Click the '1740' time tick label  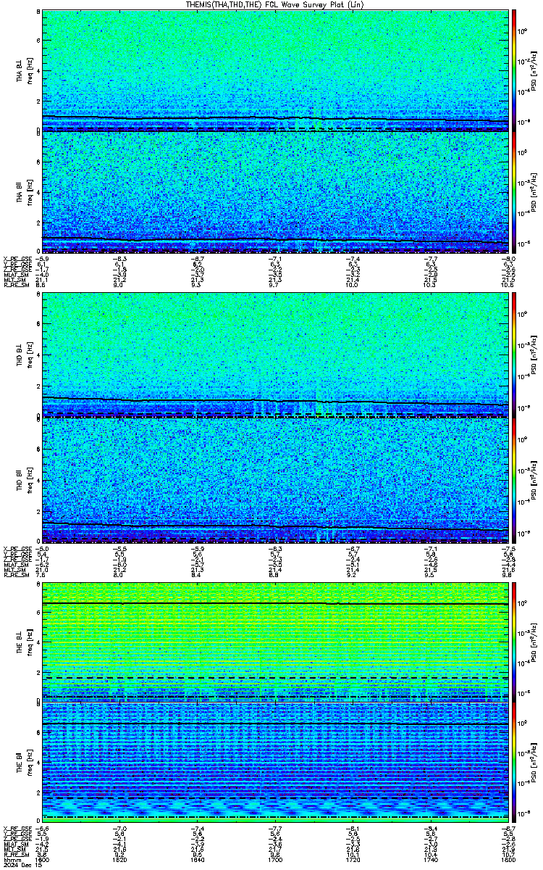click(x=430, y=860)
